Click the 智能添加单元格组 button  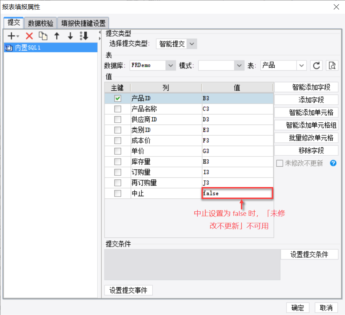[306, 125]
